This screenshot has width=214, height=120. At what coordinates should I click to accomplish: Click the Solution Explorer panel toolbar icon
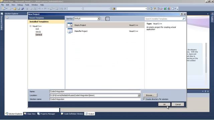[x=7, y=17]
